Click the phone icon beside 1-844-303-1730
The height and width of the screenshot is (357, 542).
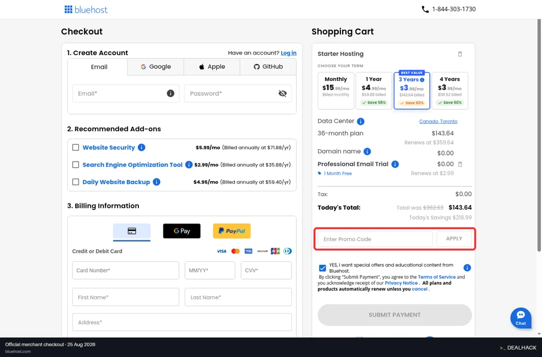[x=425, y=10]
